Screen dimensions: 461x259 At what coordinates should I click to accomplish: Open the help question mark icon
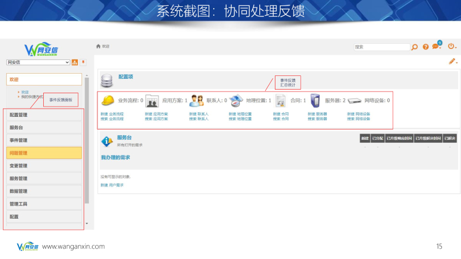(x=426, y=47)
